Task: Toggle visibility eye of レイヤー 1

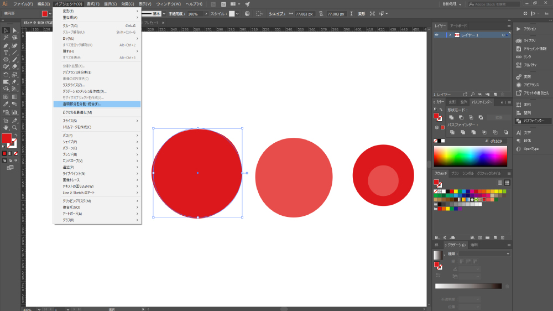Action: tap(436, 35)
